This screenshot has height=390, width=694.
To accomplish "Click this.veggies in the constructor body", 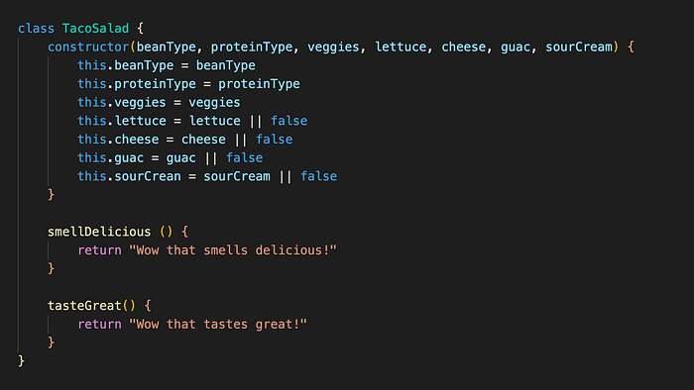I will tap(122, 103).
